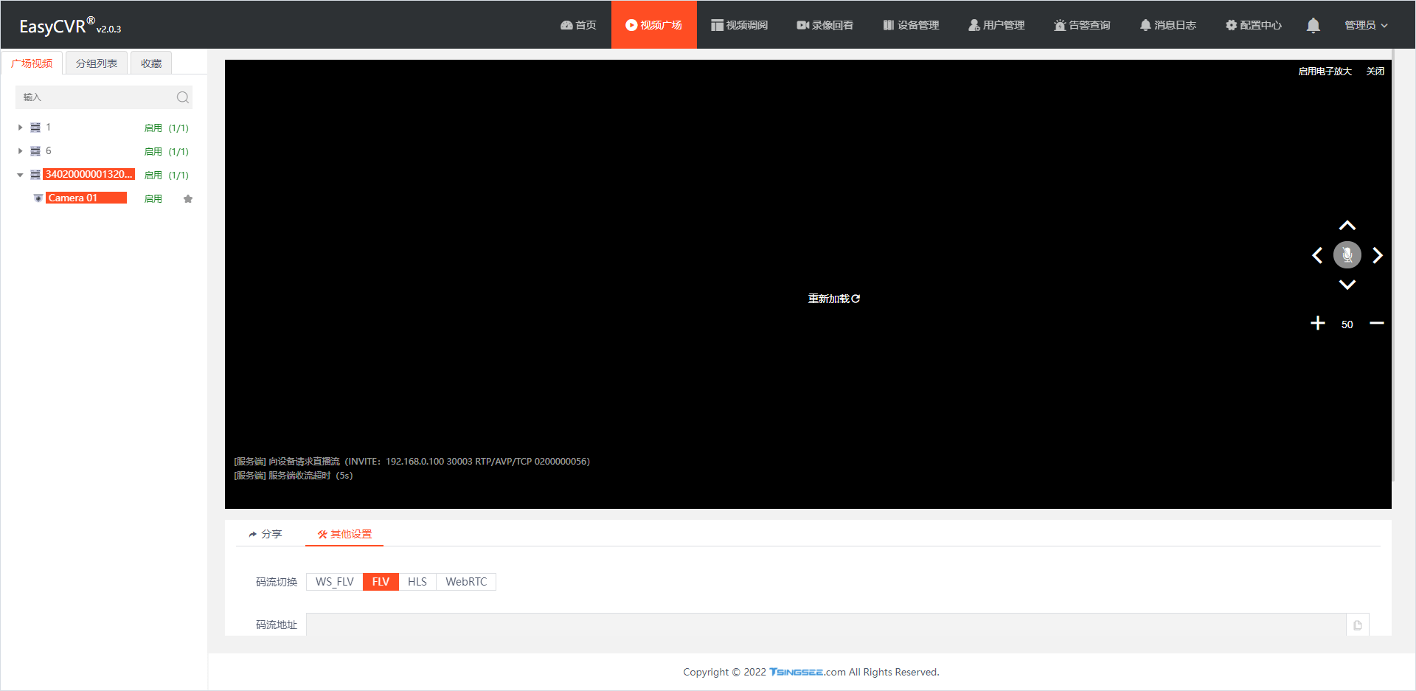
Task: Zoom out with the minus icon
Action: click(x=1376, y=323)
